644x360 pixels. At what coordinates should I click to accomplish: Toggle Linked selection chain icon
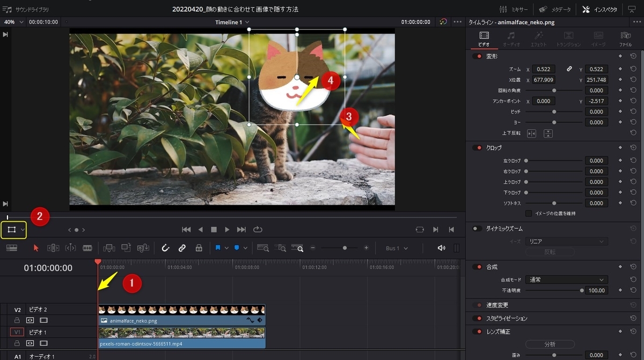pyautogui.click(x=182, y=248)
